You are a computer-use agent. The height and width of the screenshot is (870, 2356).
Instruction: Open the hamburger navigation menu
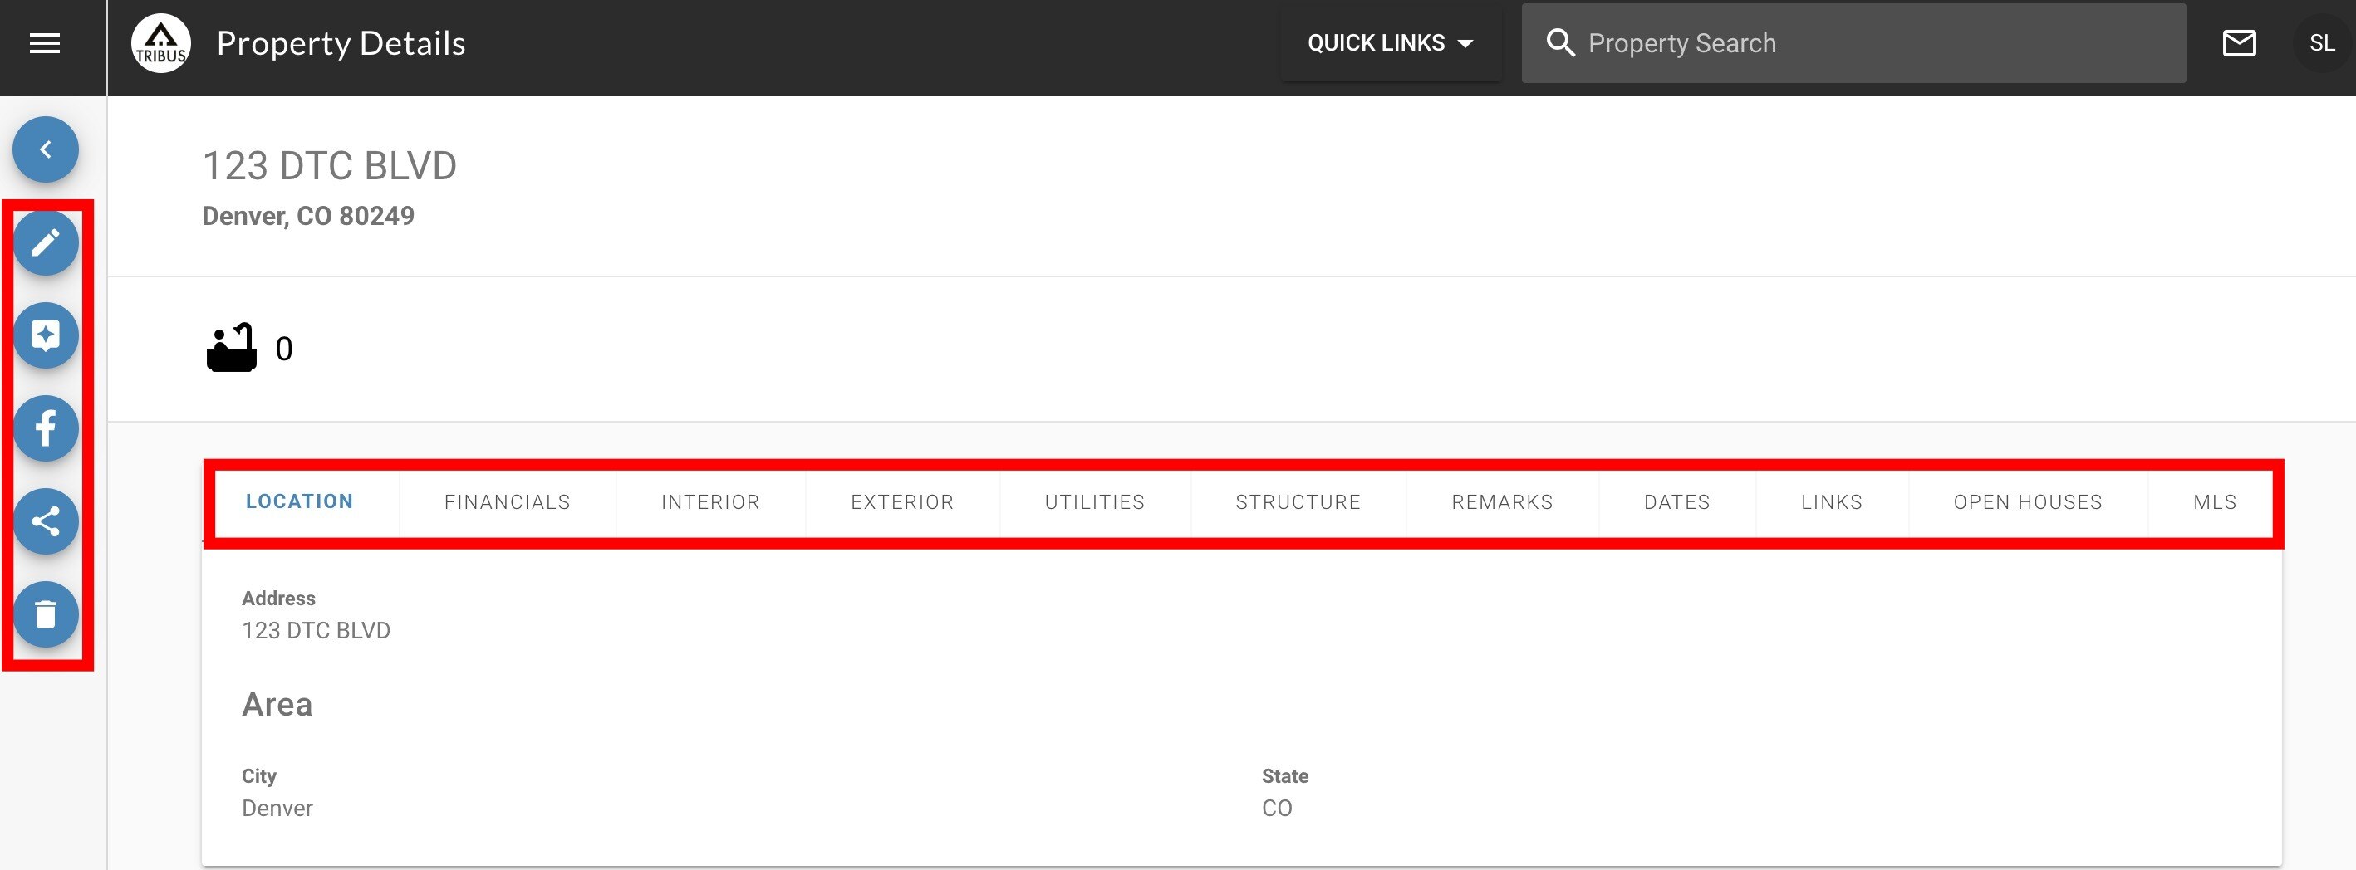[x=45, y=43]
